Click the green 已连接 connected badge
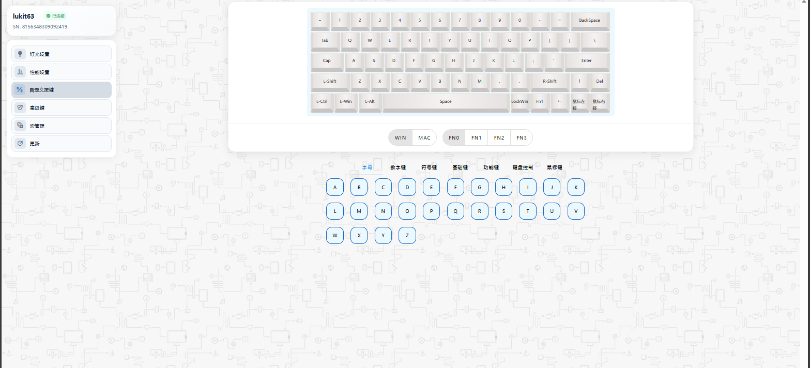The image size is (810, 368). point(55,16)
